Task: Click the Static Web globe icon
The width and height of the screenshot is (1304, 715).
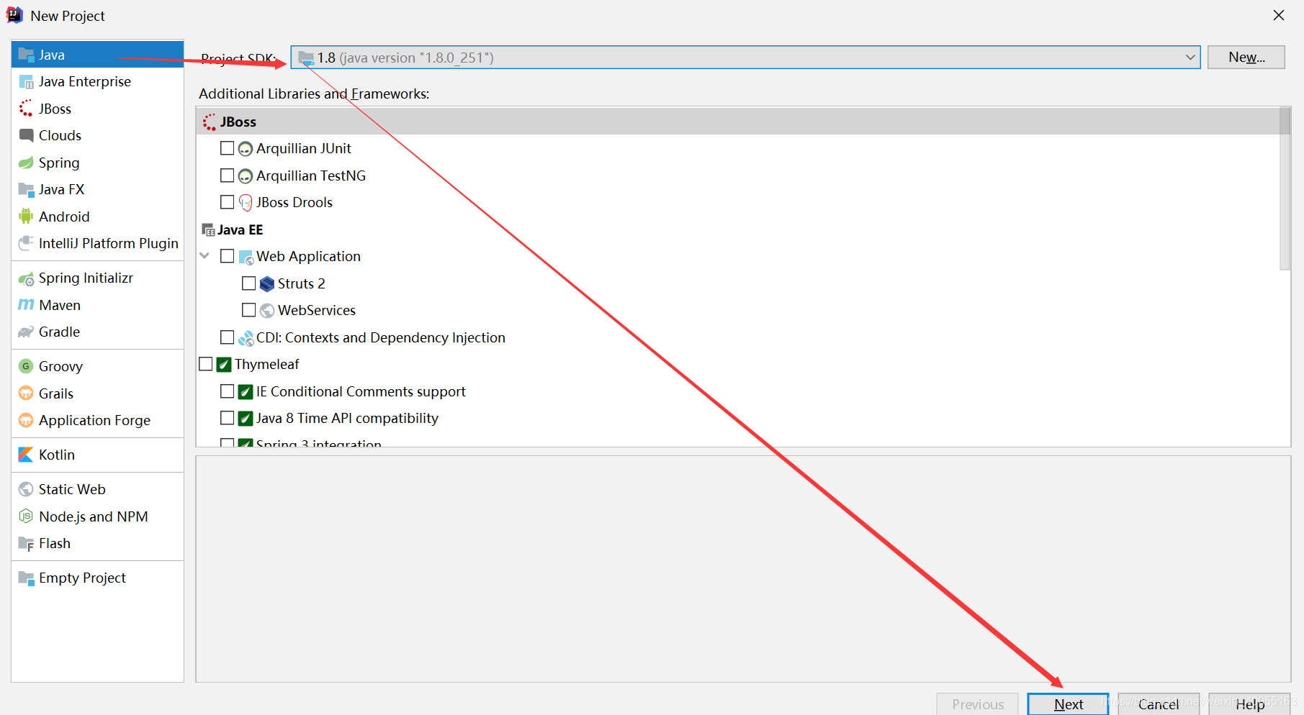Action: click(26, 489)
